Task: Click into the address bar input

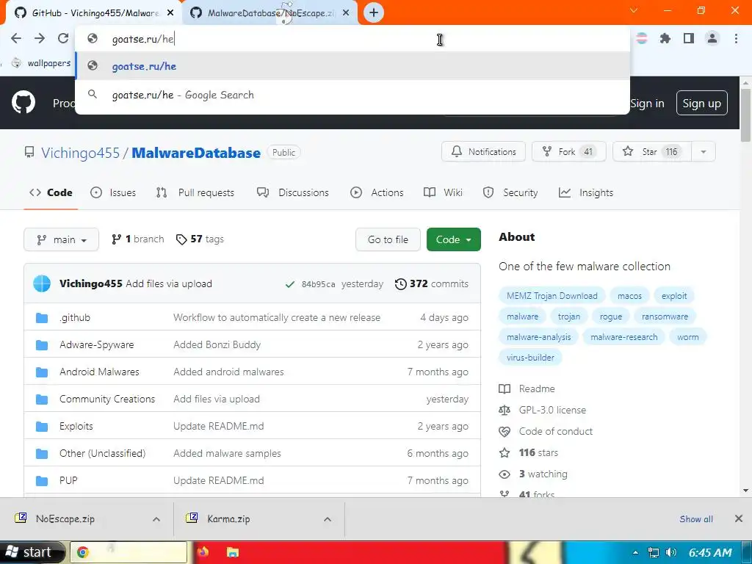Action: [x=352, y=39]
